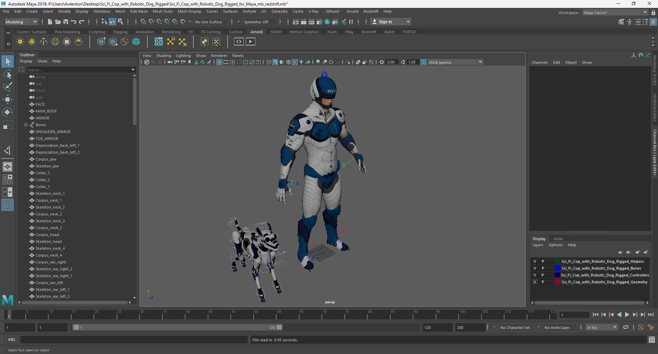
Task: Select SHOULDER_ARMOR in the Outliner
Action: (53, 132)
